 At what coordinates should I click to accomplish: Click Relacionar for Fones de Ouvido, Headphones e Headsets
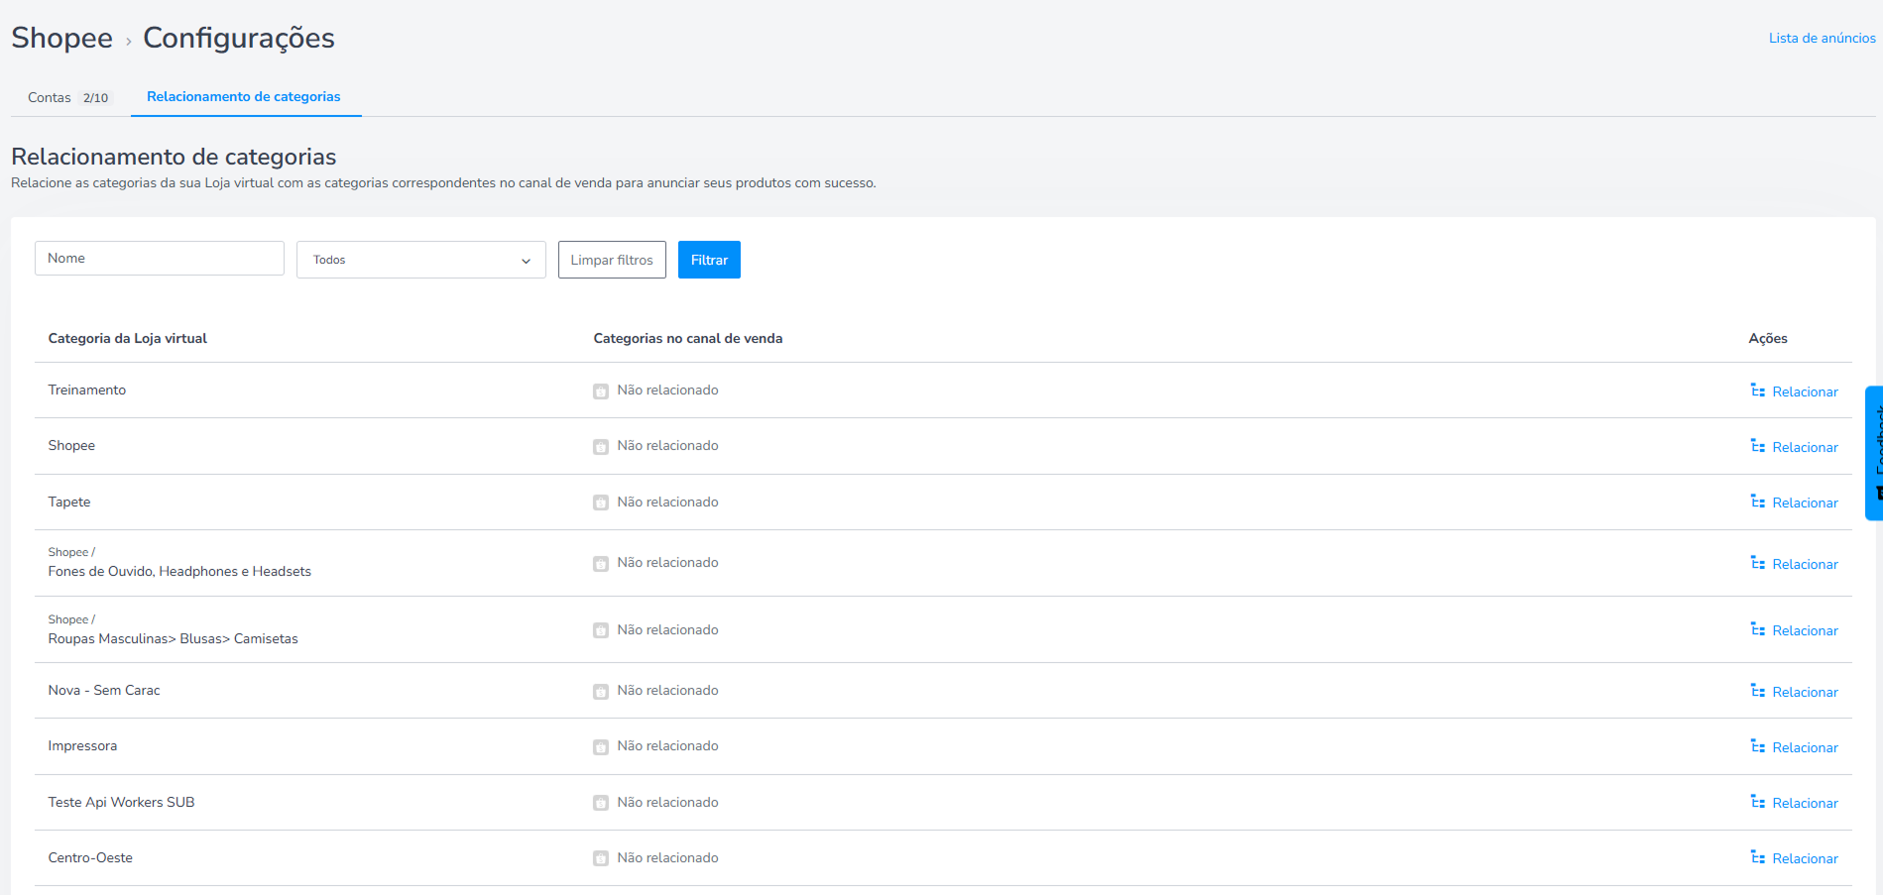pos(1805,564)
